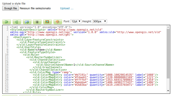Click the ColorMap type="ramp" line
The height and width of the screenshot is (96, 173).
point(51,72)
